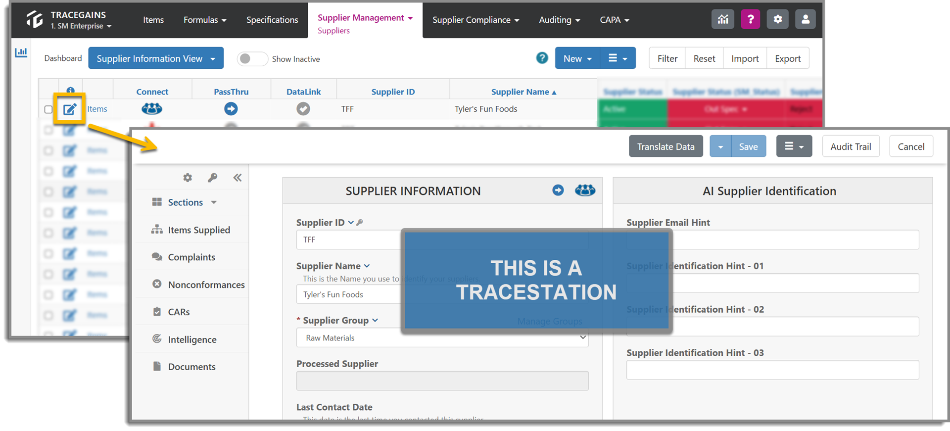This screenshot has height=431, width=950.
Task: Click the Connect group icon in TFF row
Action: pos(152,108)
